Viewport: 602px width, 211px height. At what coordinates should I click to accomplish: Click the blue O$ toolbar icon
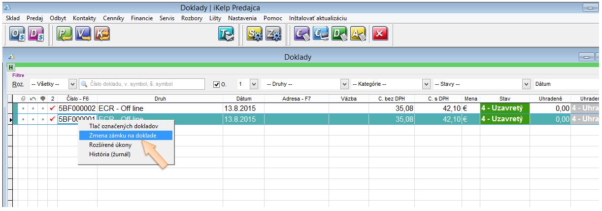[x=17, y=35]
